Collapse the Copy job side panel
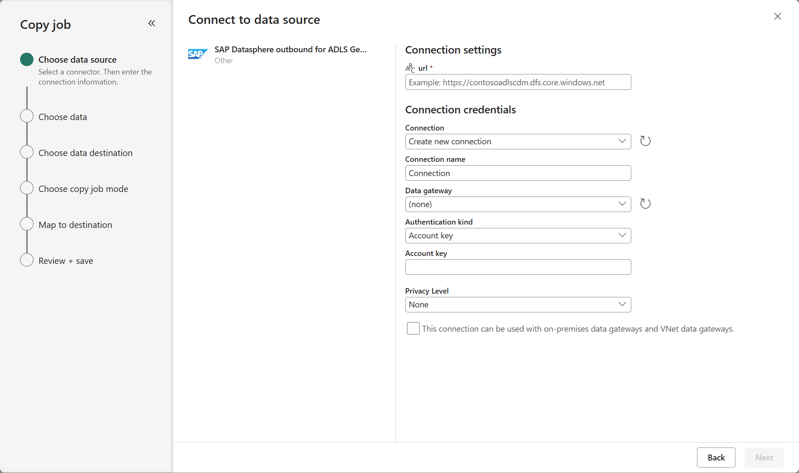 coord(151,23)
